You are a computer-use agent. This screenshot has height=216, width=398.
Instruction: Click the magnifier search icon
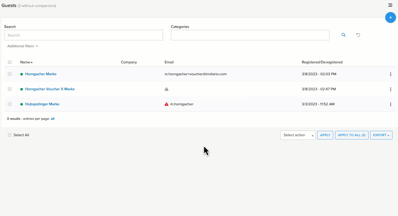tap(343, 35)
